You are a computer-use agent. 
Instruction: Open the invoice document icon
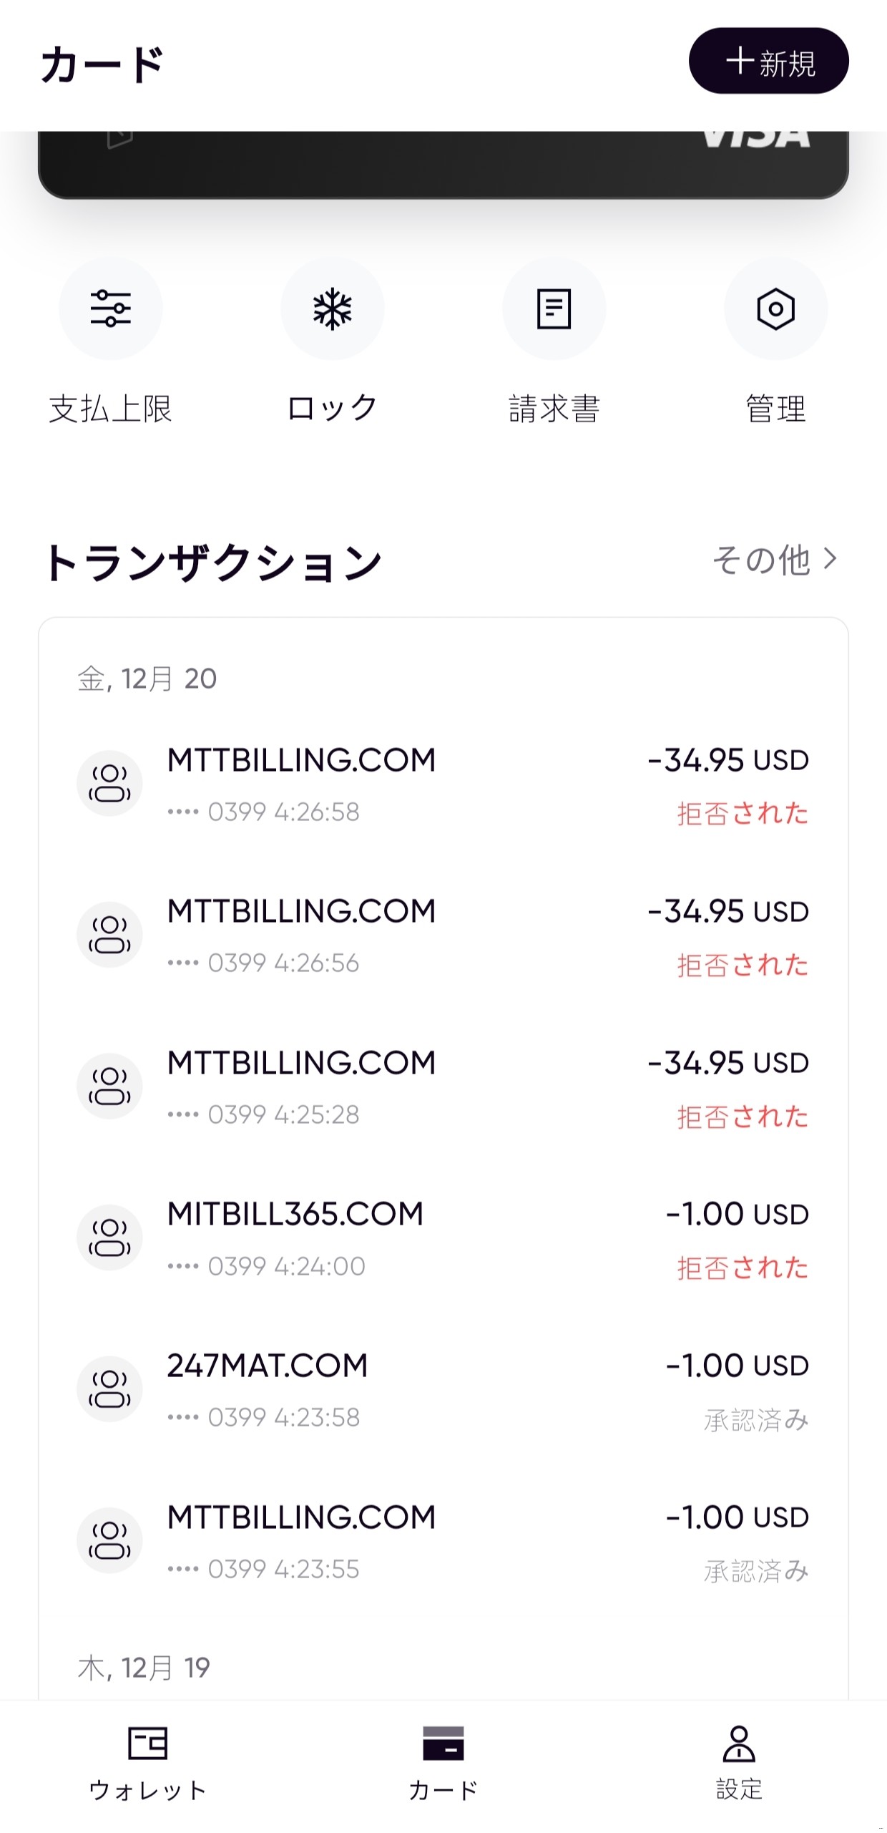click(x=554, y=309)
